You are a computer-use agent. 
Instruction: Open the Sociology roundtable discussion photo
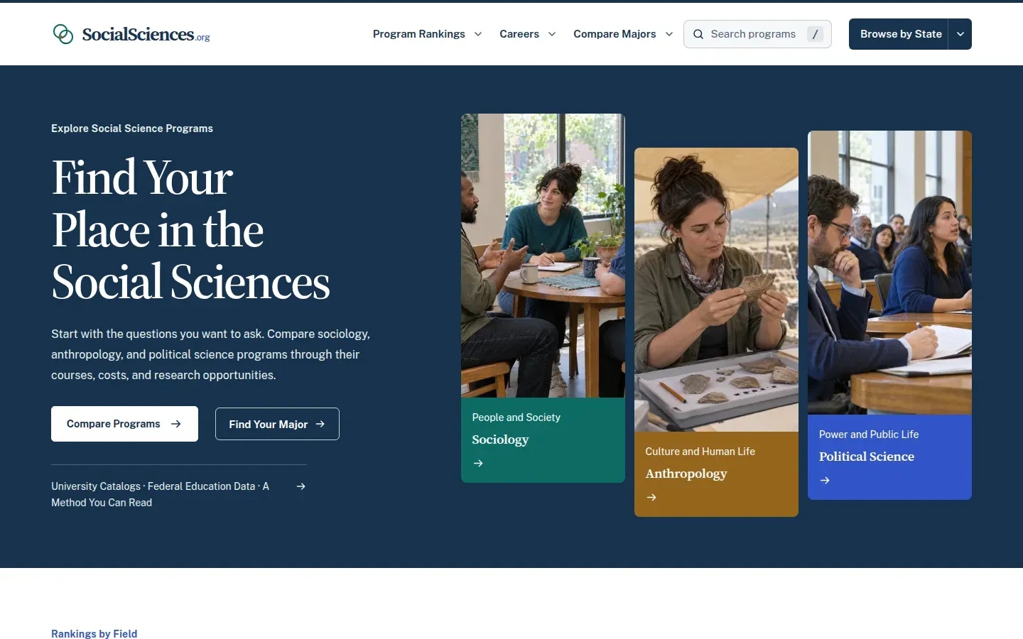(x=543, y=256)
